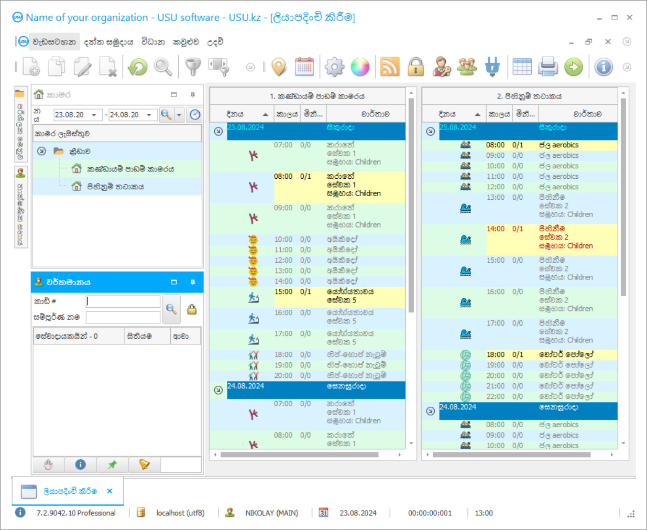This screenshot has height=530, width=647.
Task: Toggle the lock icon beside card search
Action: 192,309
